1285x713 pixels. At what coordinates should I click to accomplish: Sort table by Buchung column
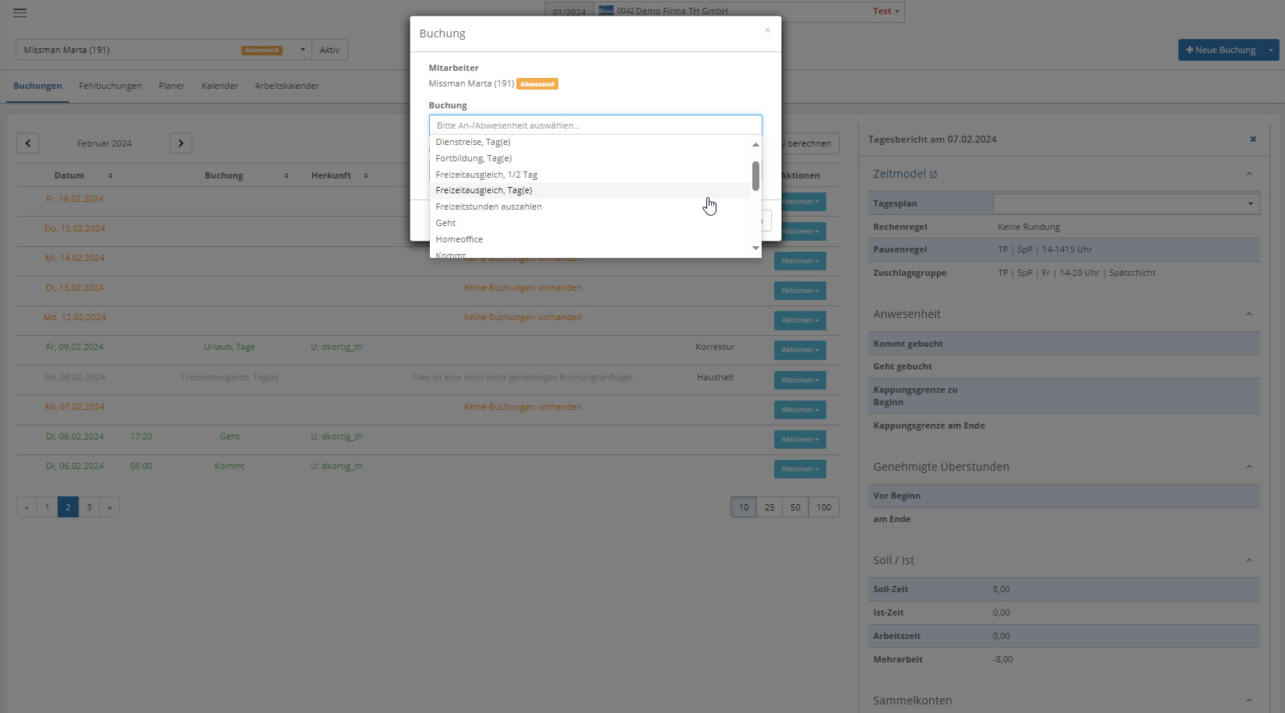point(287,176)
